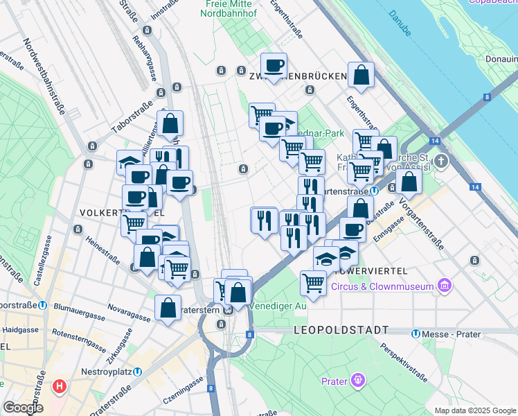Select the Circus & Clownmuseum museum icon
This screenshot has width=518, height=416.
pos(445,286)
